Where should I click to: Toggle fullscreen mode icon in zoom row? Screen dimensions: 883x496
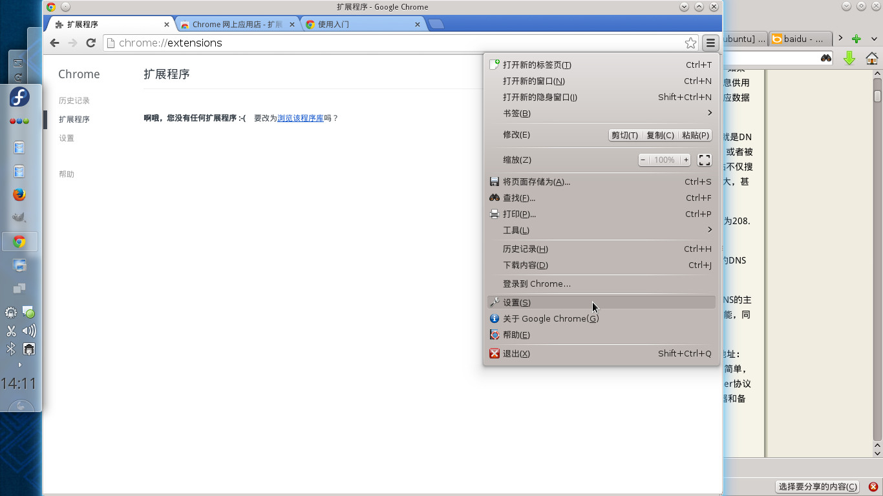point(705,160)
